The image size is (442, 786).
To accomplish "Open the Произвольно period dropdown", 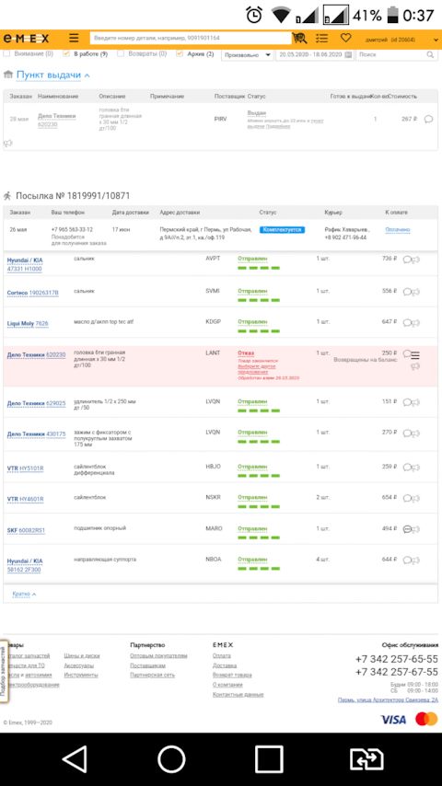I will [x=248, y=54].
